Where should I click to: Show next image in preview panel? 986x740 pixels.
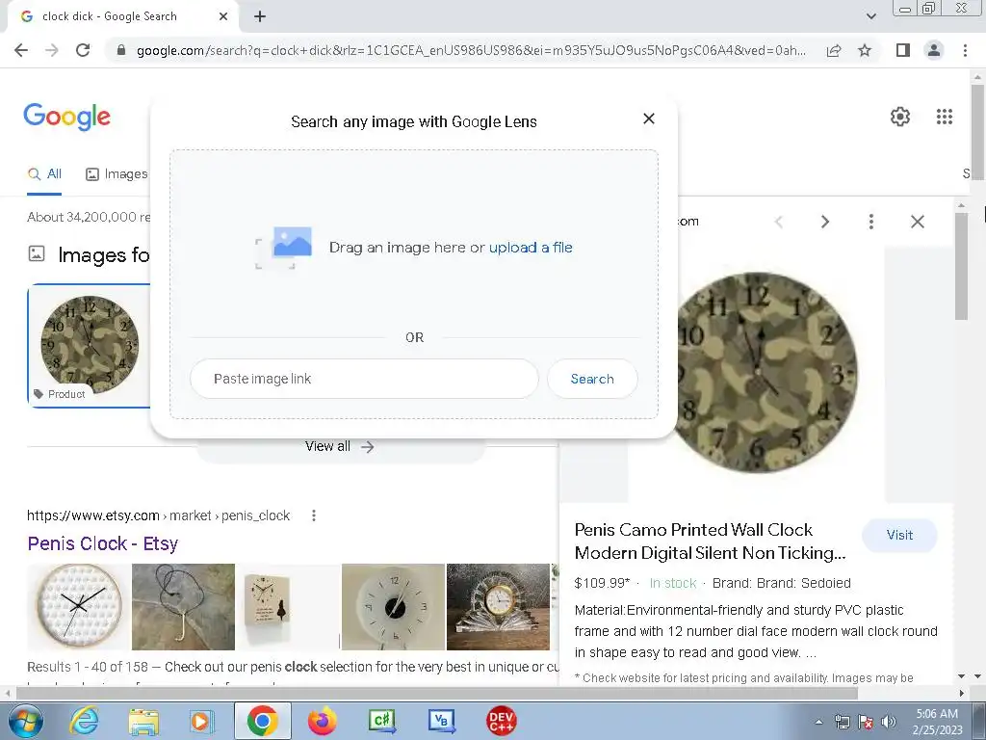(825, 222)
